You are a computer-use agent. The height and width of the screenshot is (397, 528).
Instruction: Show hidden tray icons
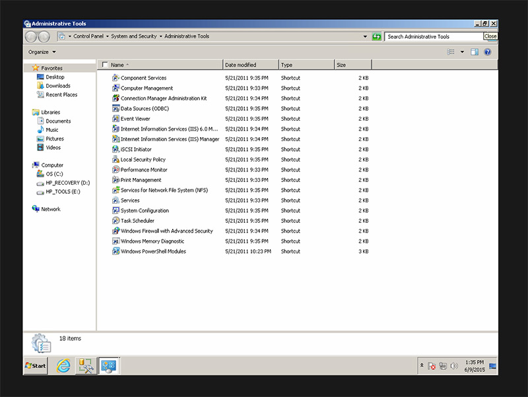point(422,365)
